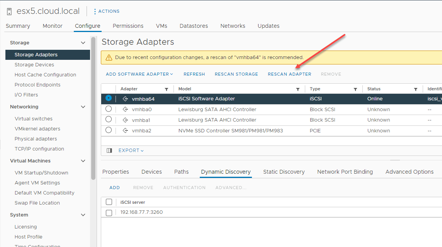This screenshot has height=247, width=442.
Task: Click the warning triangle icon in banner
Action: (x=108, y=58)
